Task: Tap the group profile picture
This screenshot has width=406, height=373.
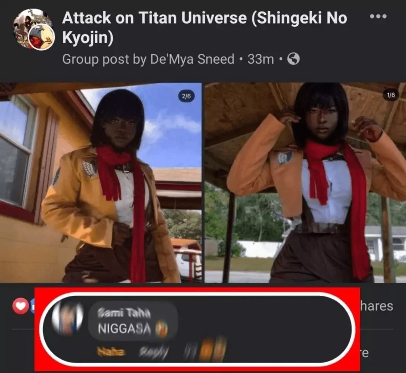Action: click(x=33, y=29)
